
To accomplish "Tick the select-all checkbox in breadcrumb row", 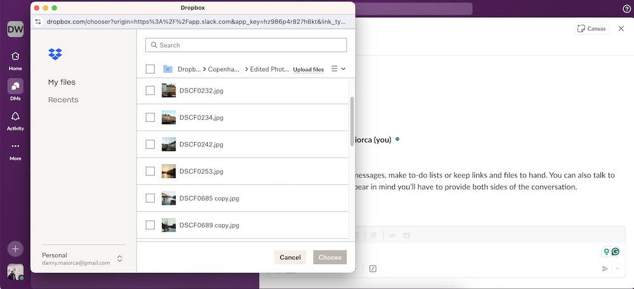I will (150, 69).
